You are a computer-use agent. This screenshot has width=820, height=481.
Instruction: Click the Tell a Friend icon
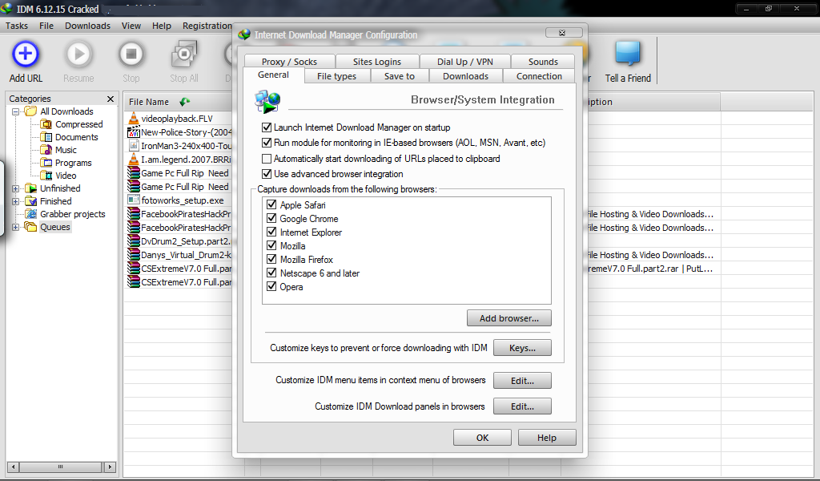pyautogui.click(x=628, y=54)
